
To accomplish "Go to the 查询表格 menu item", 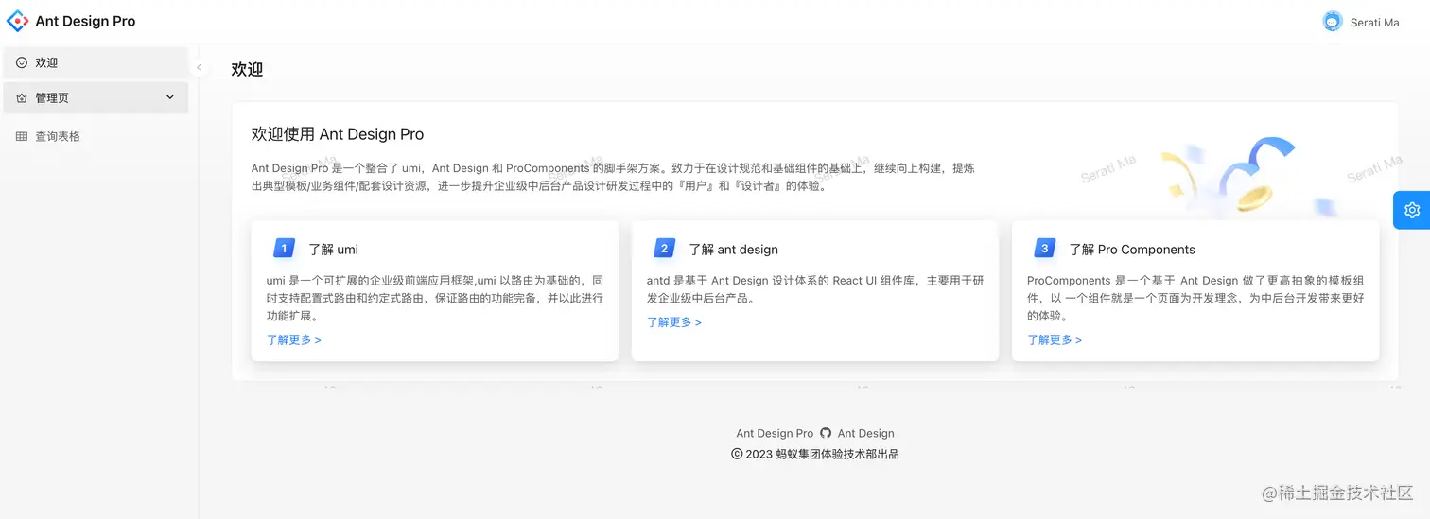I will pos(96,136).
